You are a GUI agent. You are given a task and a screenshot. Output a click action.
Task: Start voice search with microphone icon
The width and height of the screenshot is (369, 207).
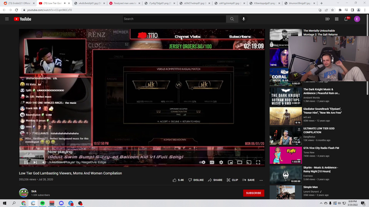pyautogui.click(x=243, y=19)
